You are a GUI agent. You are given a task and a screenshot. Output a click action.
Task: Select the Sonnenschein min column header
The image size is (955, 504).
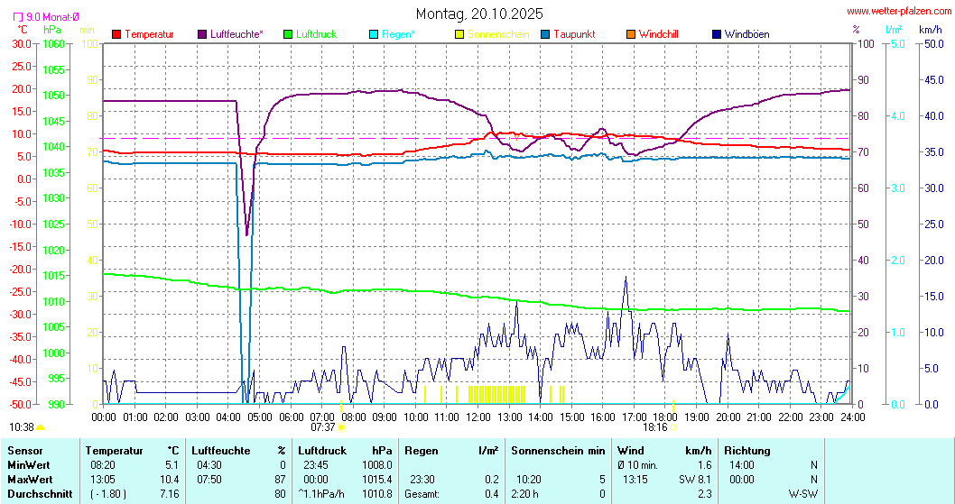(x=558, y=450)
